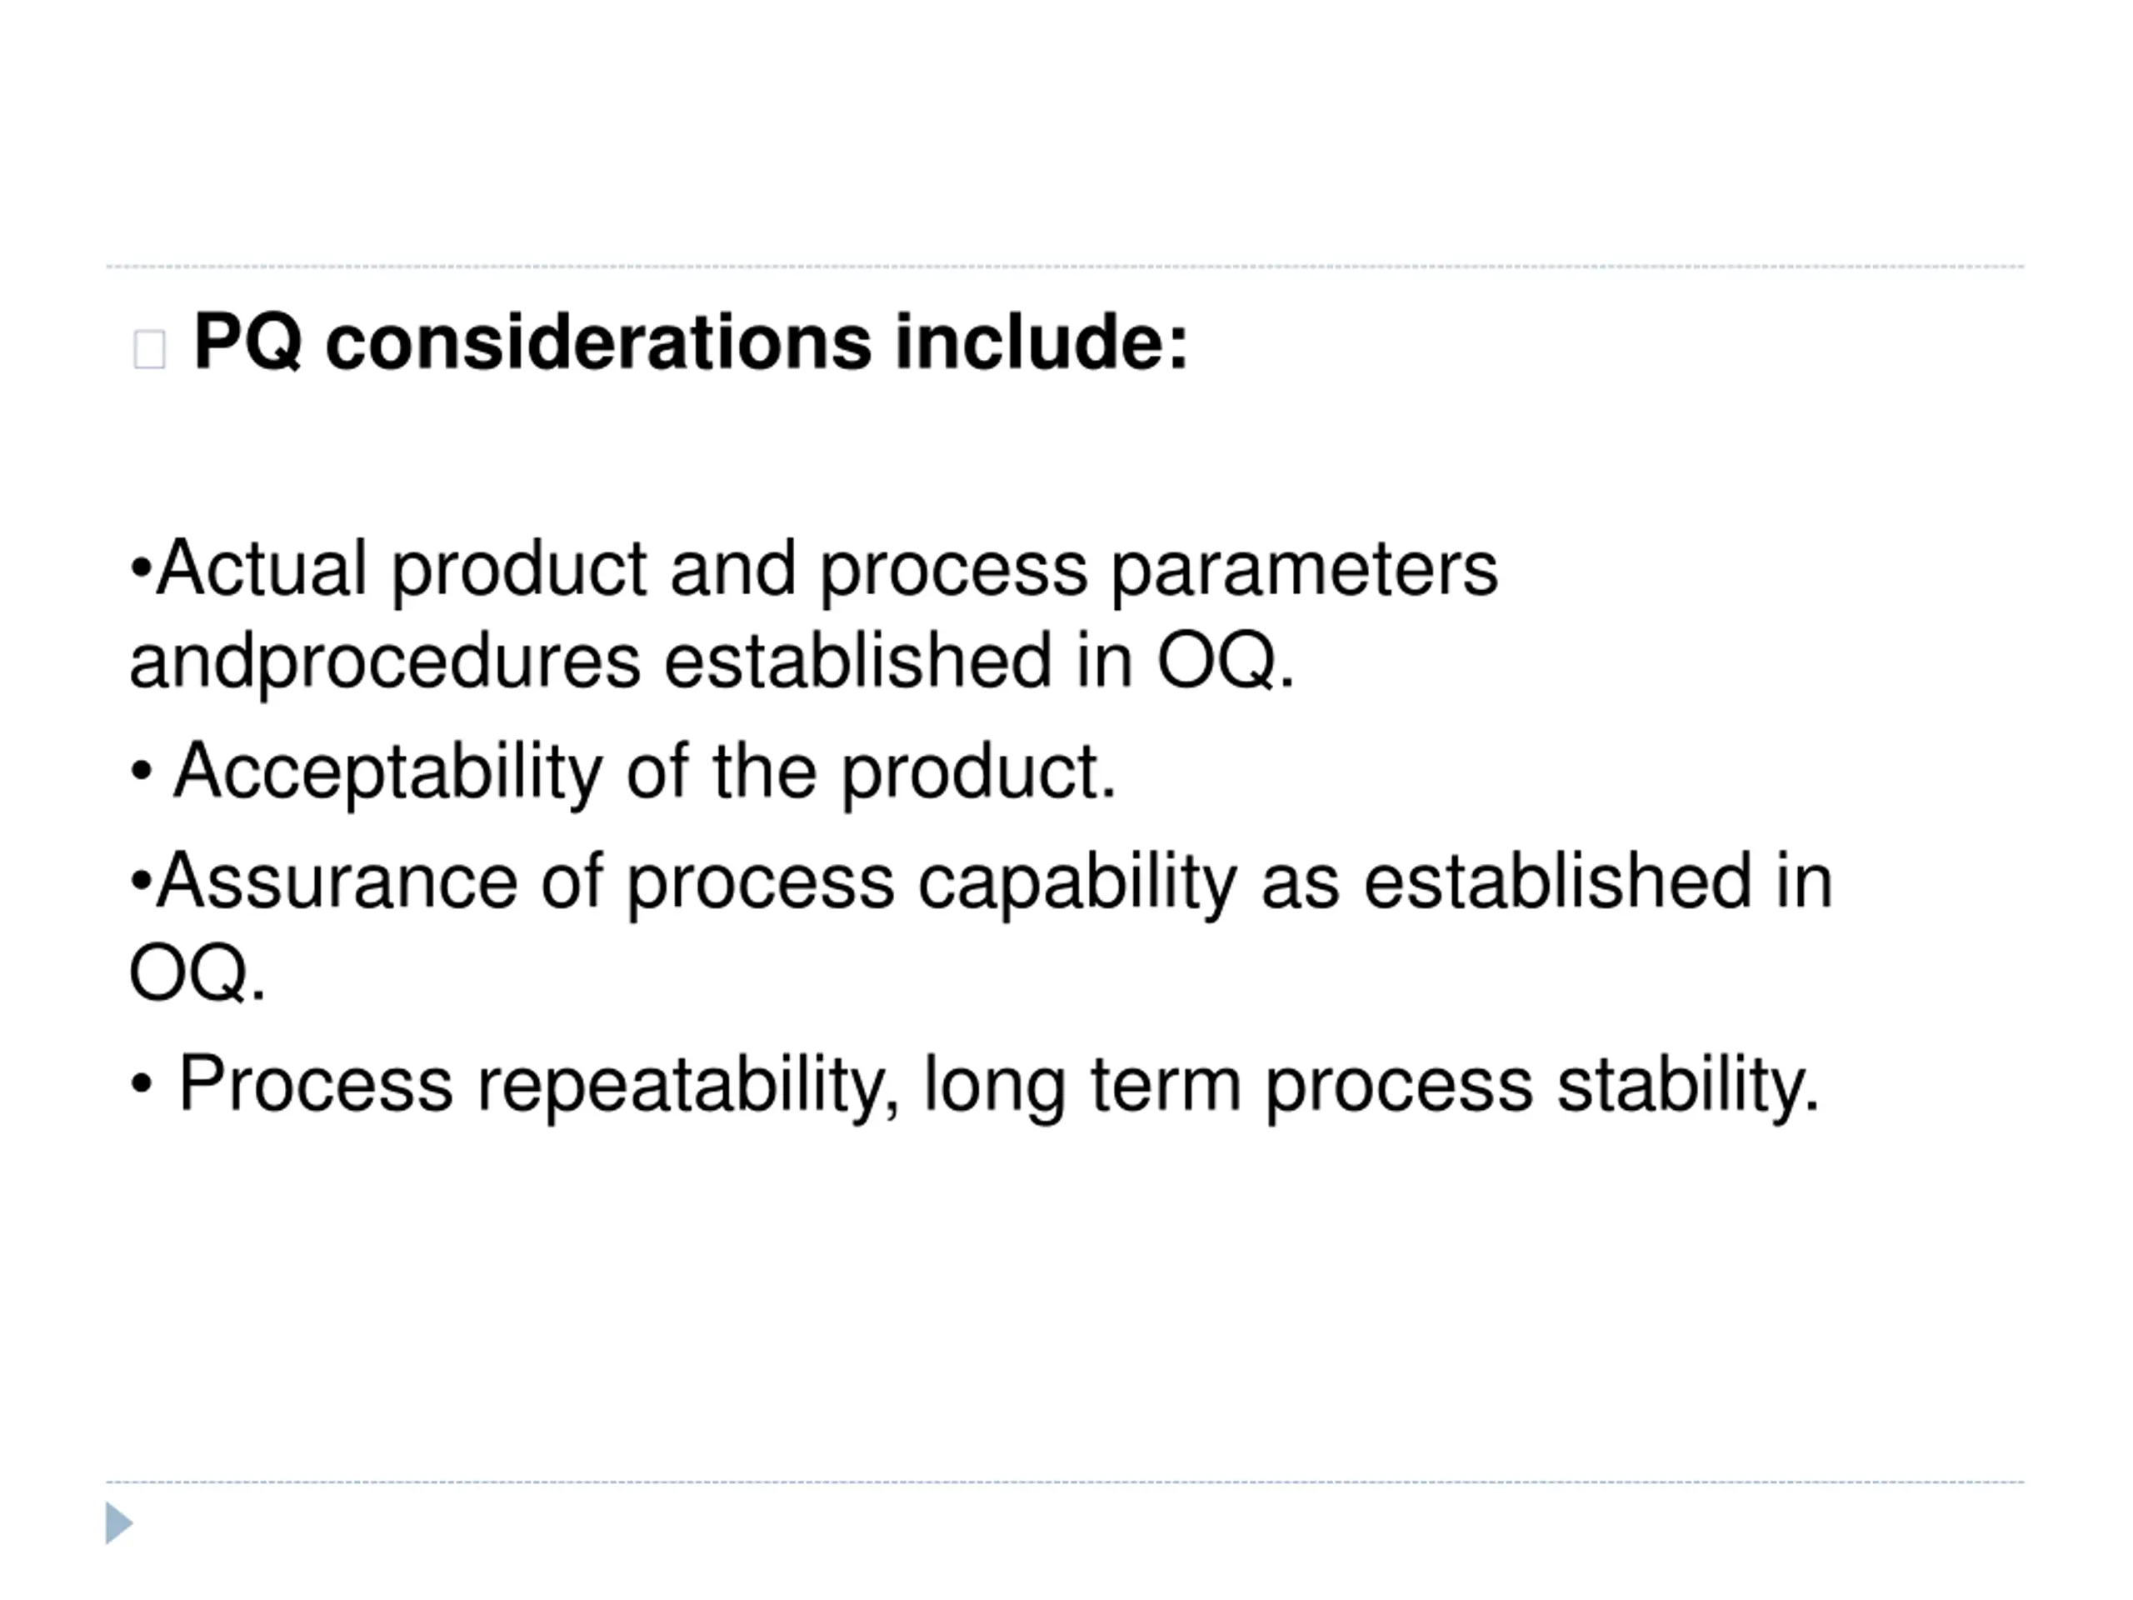This screenshot has width=2133, height=1600.
Task: Click the 'andprocedures established in OQ.' text
Action: (x=712, y=663)
